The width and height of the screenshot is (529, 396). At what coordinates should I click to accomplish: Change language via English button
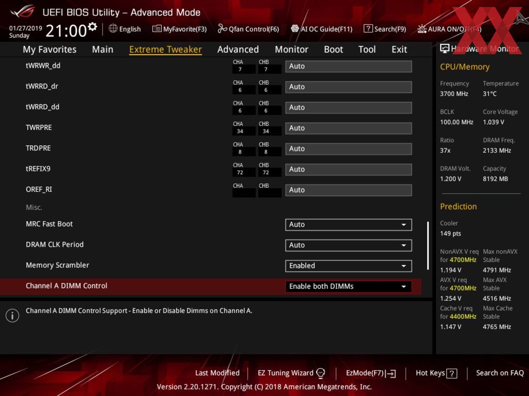(125, 29)
